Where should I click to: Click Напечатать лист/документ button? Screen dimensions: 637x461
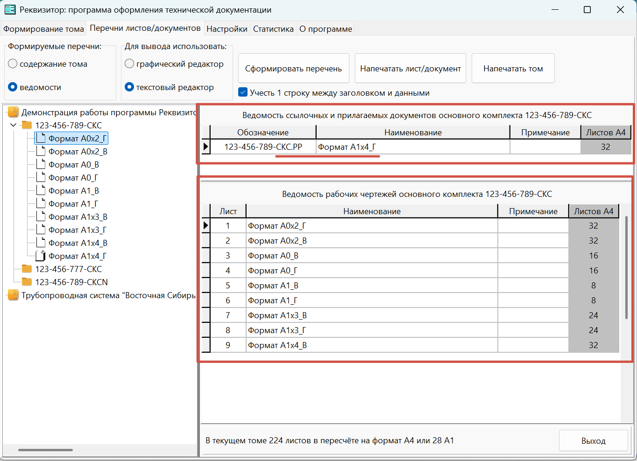tap(411, 68)
